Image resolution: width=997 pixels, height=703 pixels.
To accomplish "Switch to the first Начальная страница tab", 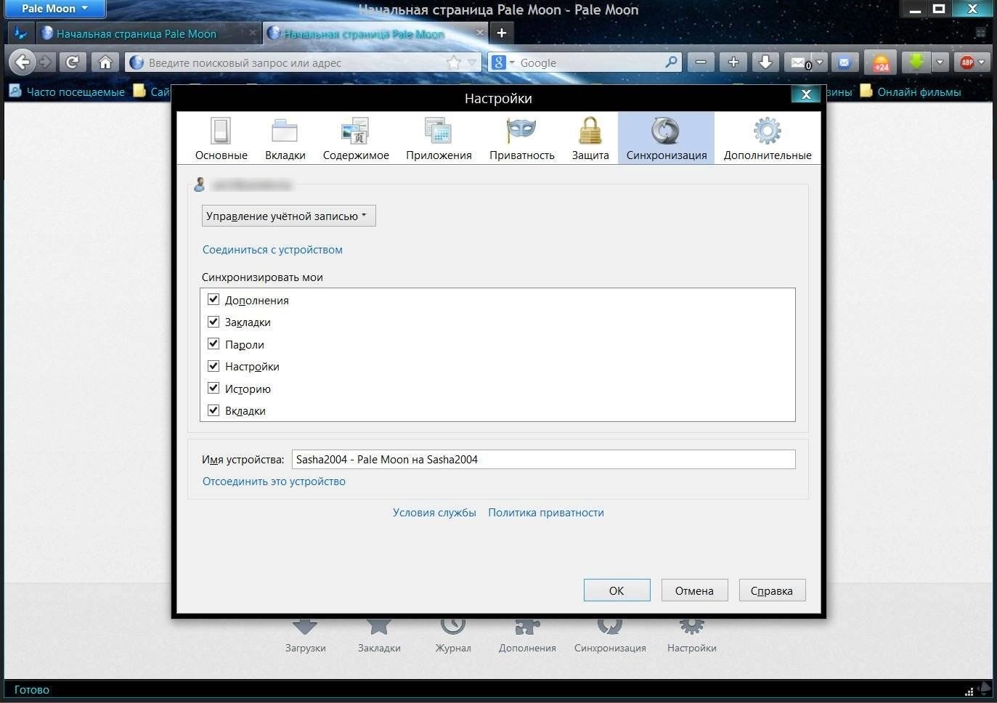I will pyautogui.click(x=137, y=33).
